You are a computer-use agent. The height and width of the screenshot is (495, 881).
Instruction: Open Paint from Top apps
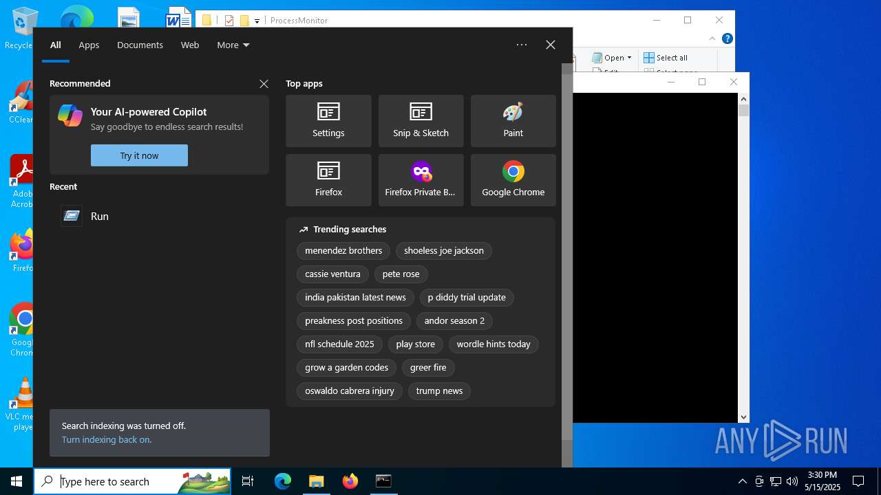pyautogui.click(x=513, y=121)
